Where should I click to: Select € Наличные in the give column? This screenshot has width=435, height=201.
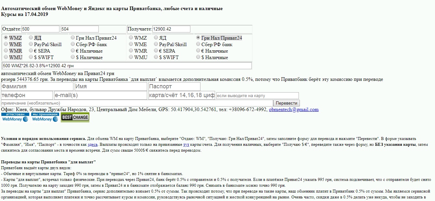pos(73,51)
